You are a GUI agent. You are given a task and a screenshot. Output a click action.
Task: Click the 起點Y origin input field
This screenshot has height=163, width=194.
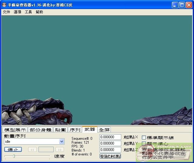(x=110, y=143)
